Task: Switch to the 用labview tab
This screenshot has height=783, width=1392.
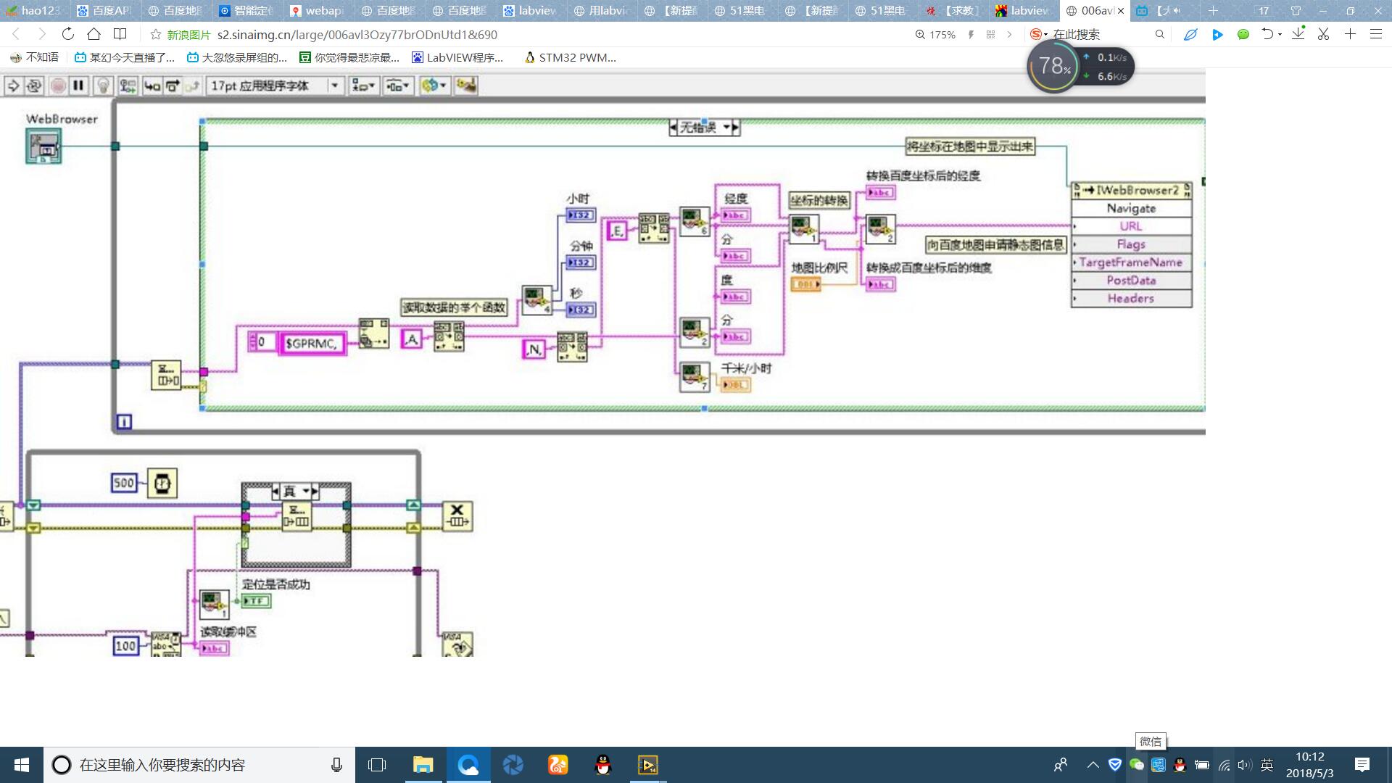Action: pyautogui.click(x=602, y=11)
